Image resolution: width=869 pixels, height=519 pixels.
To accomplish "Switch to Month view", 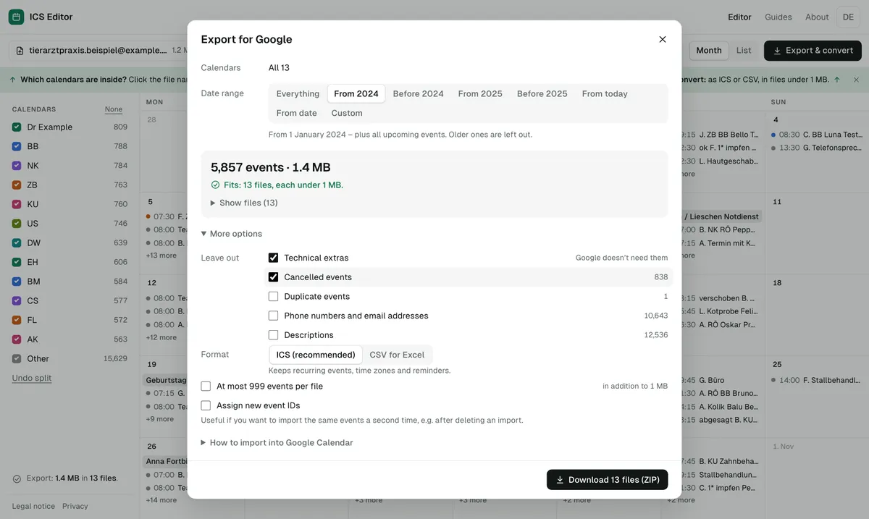I will (x=709, y=51).
